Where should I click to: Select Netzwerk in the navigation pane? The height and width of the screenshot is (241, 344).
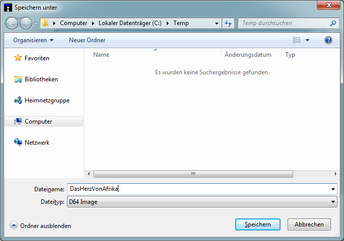[37, 143]
